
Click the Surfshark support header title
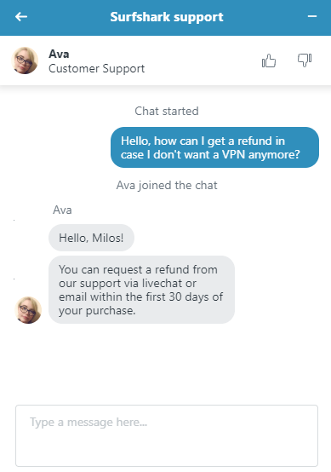click(167, 17)
